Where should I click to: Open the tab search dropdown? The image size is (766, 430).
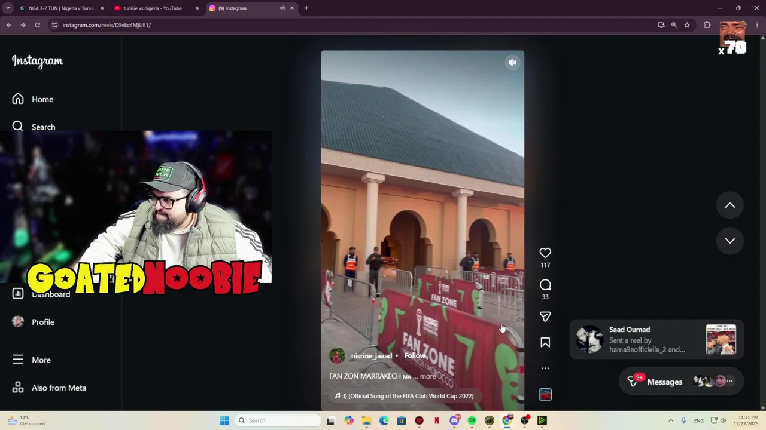point(8,8)
